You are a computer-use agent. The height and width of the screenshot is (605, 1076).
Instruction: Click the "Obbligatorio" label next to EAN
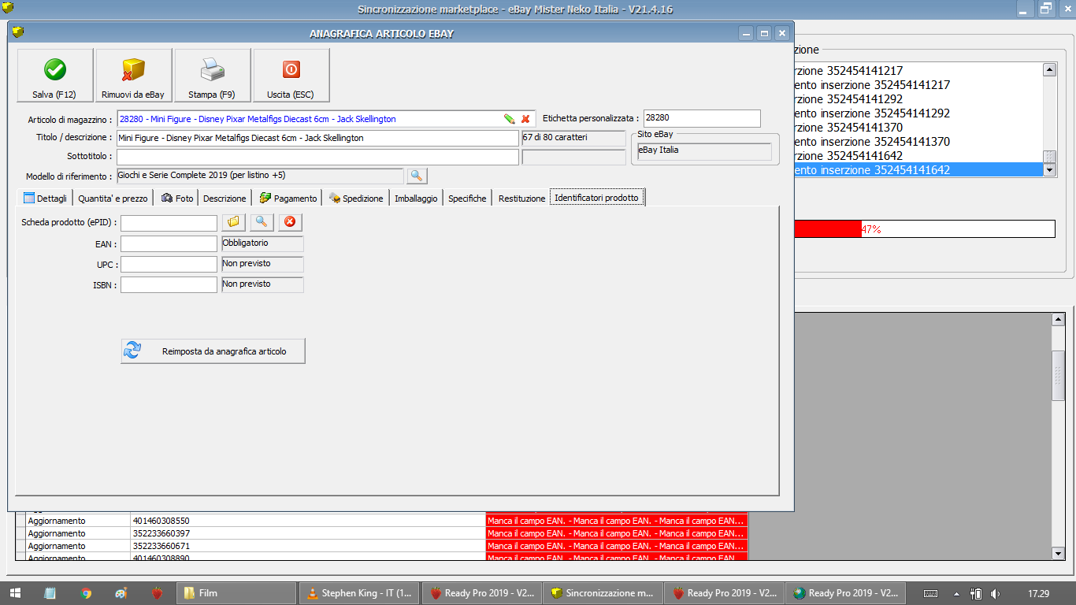[262, 243]
